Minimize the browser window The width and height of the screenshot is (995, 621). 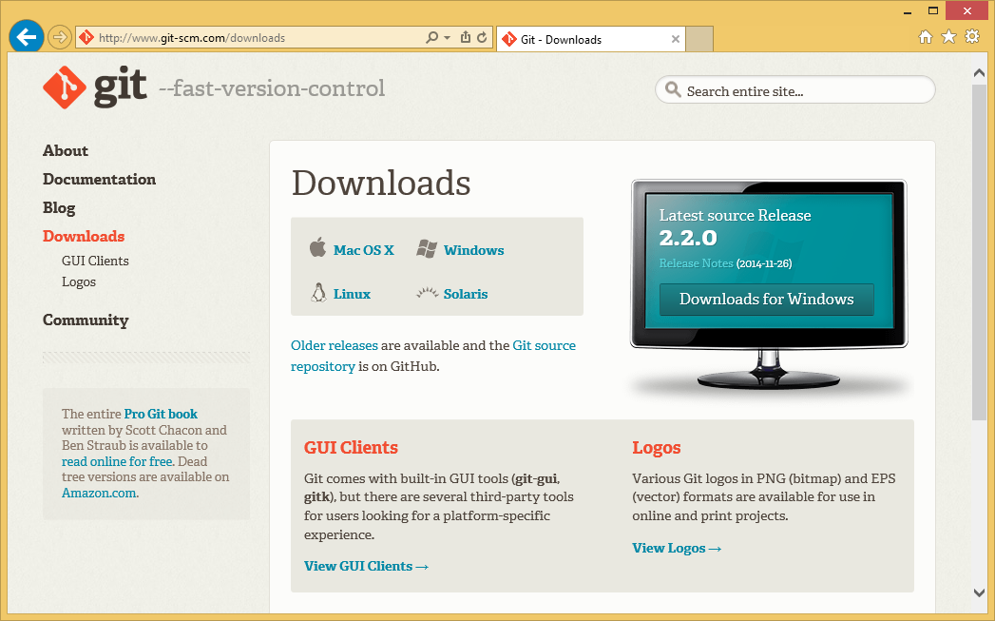907,11
